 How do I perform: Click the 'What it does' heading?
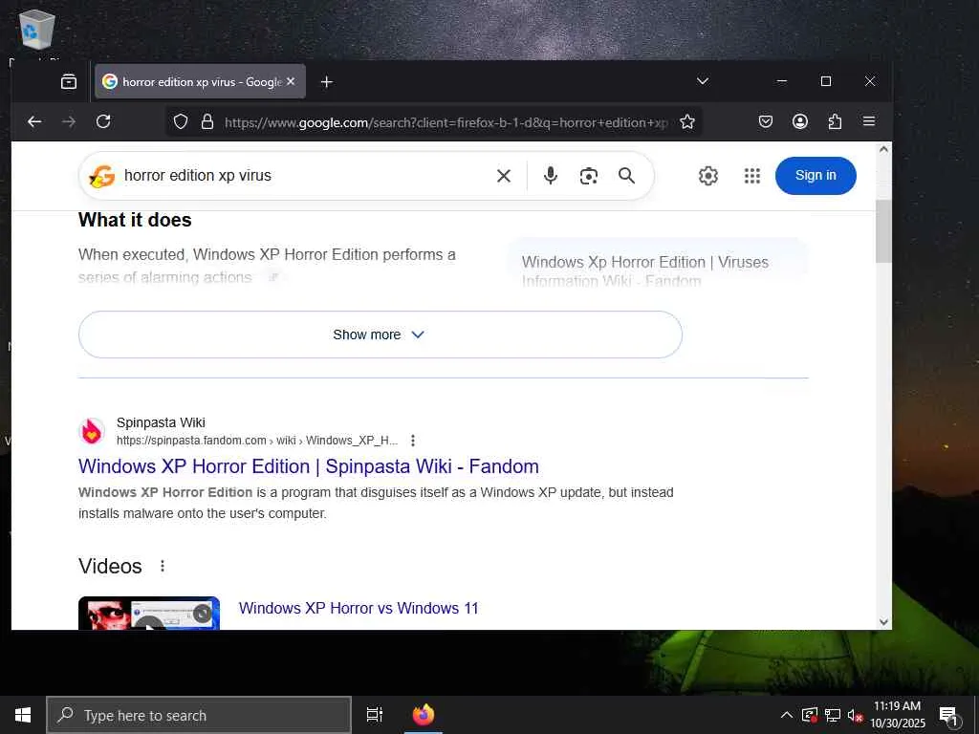coord(135,220)
